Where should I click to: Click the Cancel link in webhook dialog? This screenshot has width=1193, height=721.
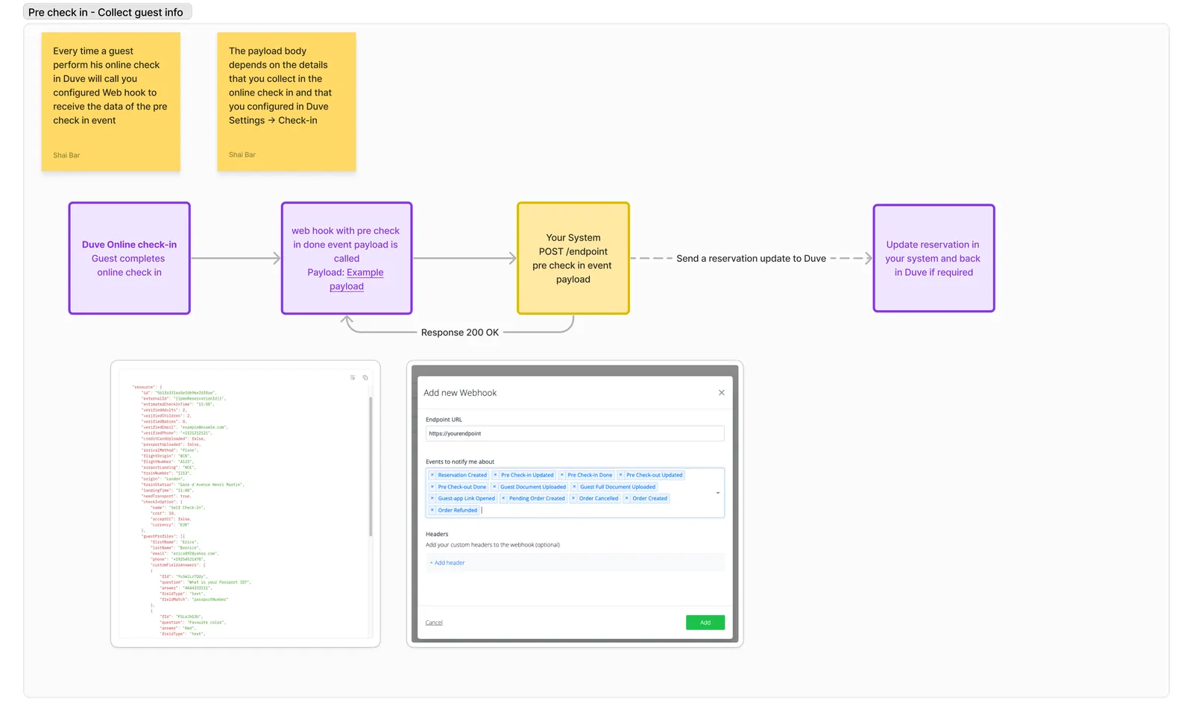[x=434, y=623]
